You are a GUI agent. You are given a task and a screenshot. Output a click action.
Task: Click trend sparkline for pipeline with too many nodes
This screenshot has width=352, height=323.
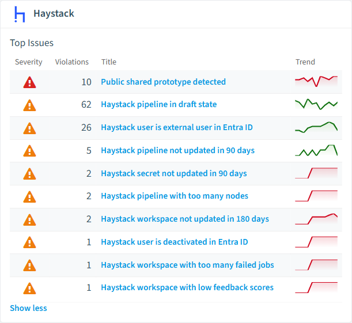coord(316,196)
